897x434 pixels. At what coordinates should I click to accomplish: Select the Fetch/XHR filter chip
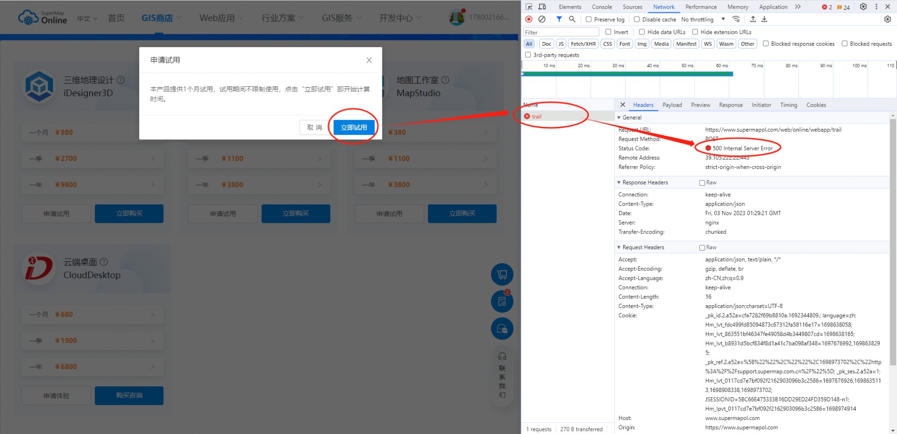(x=583, y=44)
